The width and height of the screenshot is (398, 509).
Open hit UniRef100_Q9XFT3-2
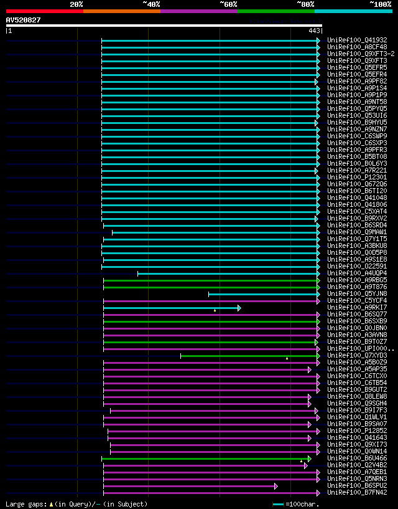[x=361, y=54]
